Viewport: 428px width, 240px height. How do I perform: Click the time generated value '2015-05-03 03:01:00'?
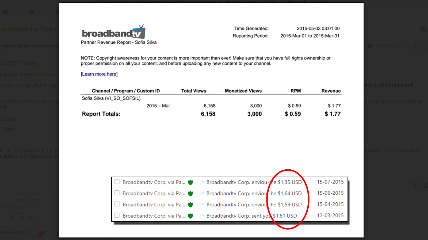(318, 29)
